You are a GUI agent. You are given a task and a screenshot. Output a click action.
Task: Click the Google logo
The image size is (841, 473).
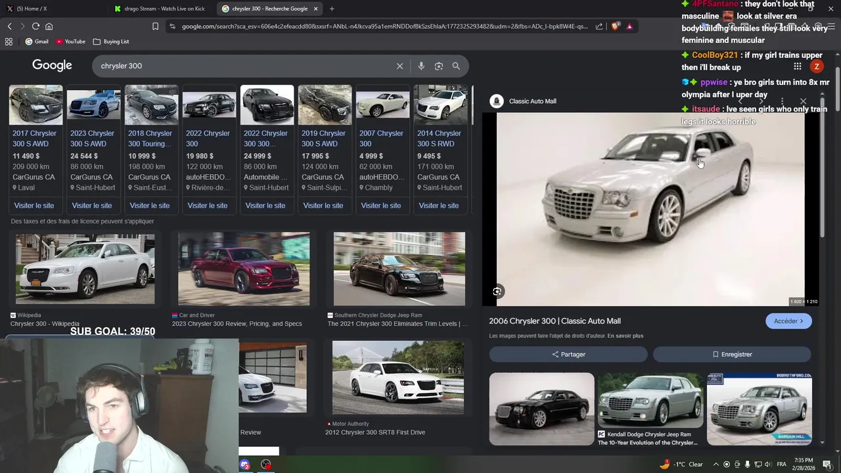(x=52, y=65)
